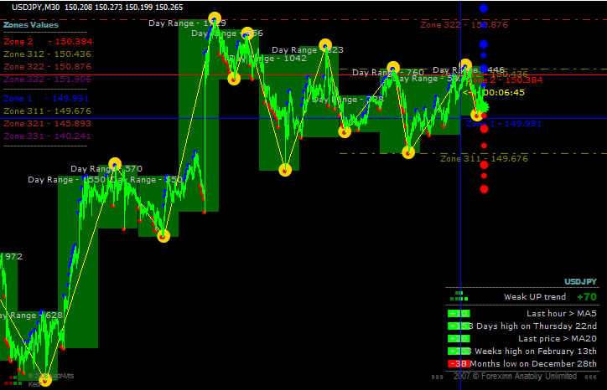Select Zone 2 - 150.384 in zones list

tap(47, 41)
